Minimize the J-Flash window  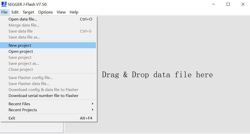[214, 4]
